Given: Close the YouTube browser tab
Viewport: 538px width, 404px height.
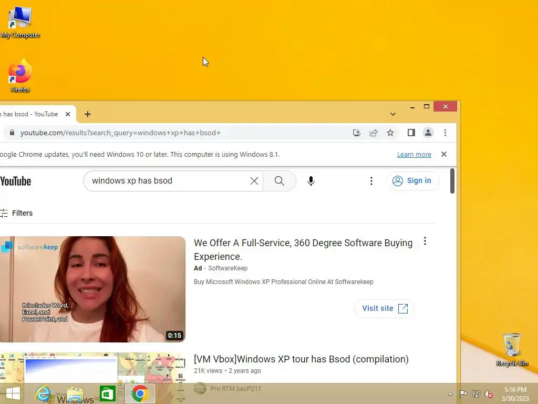Looking at the screenshot, I should tap(68, 114).
